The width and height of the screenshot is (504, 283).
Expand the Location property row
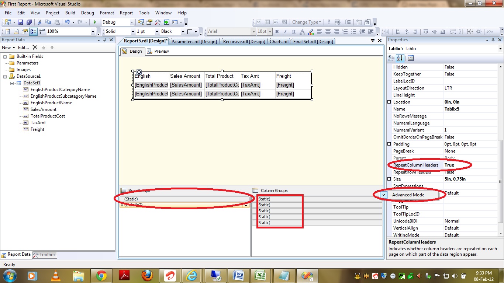[389, 102]
